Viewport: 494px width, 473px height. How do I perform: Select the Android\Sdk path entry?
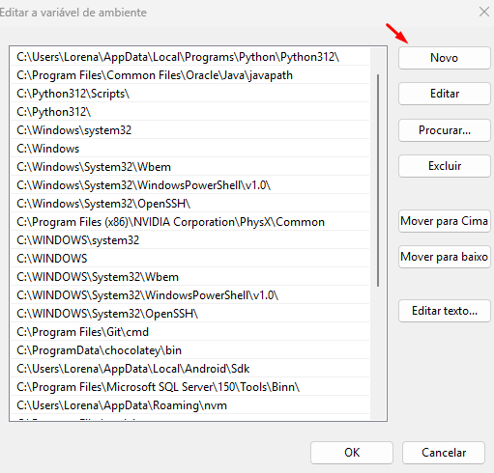[x=190, y=369]
